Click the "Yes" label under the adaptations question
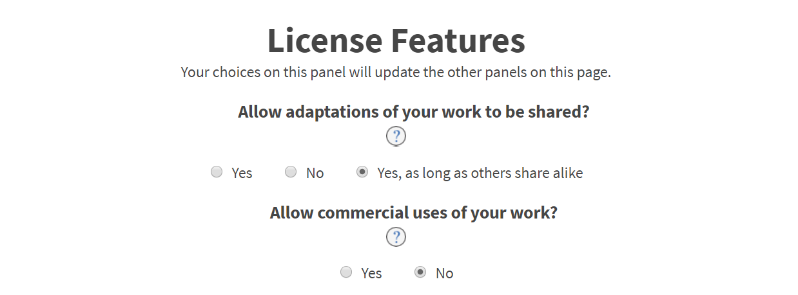Image resolution: width=798 pixels, height=295 pixels. coord(242,173)
